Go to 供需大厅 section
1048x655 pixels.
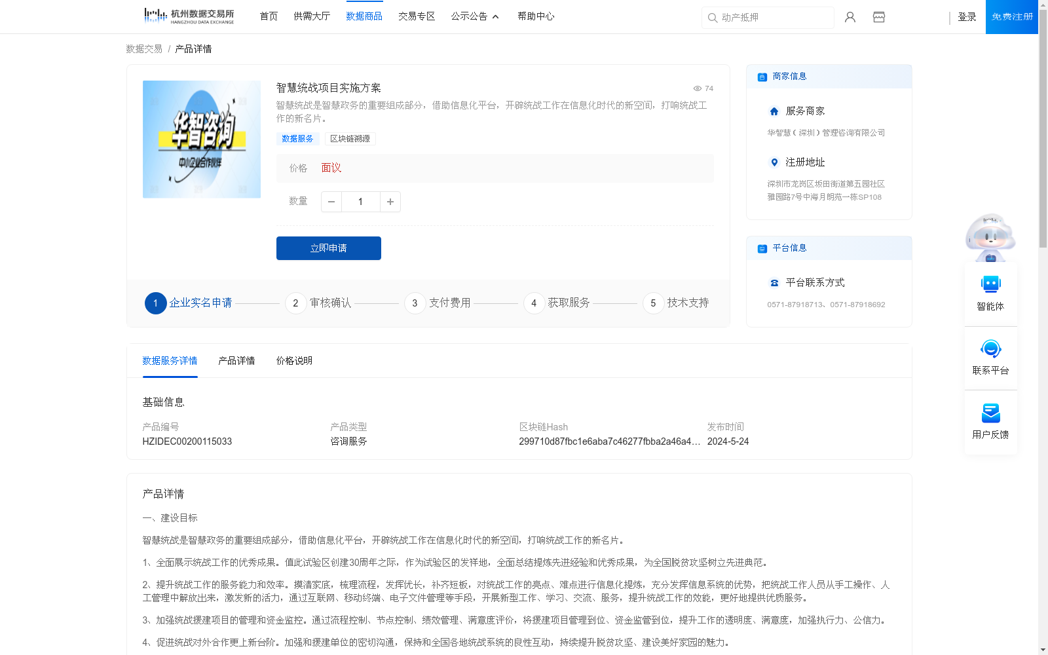(312, 16)
